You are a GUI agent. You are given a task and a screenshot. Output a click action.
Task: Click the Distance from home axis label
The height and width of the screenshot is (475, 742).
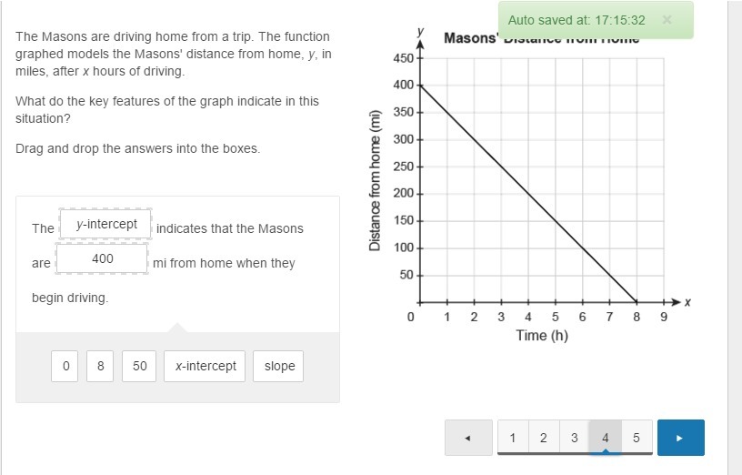click(374, 182)
